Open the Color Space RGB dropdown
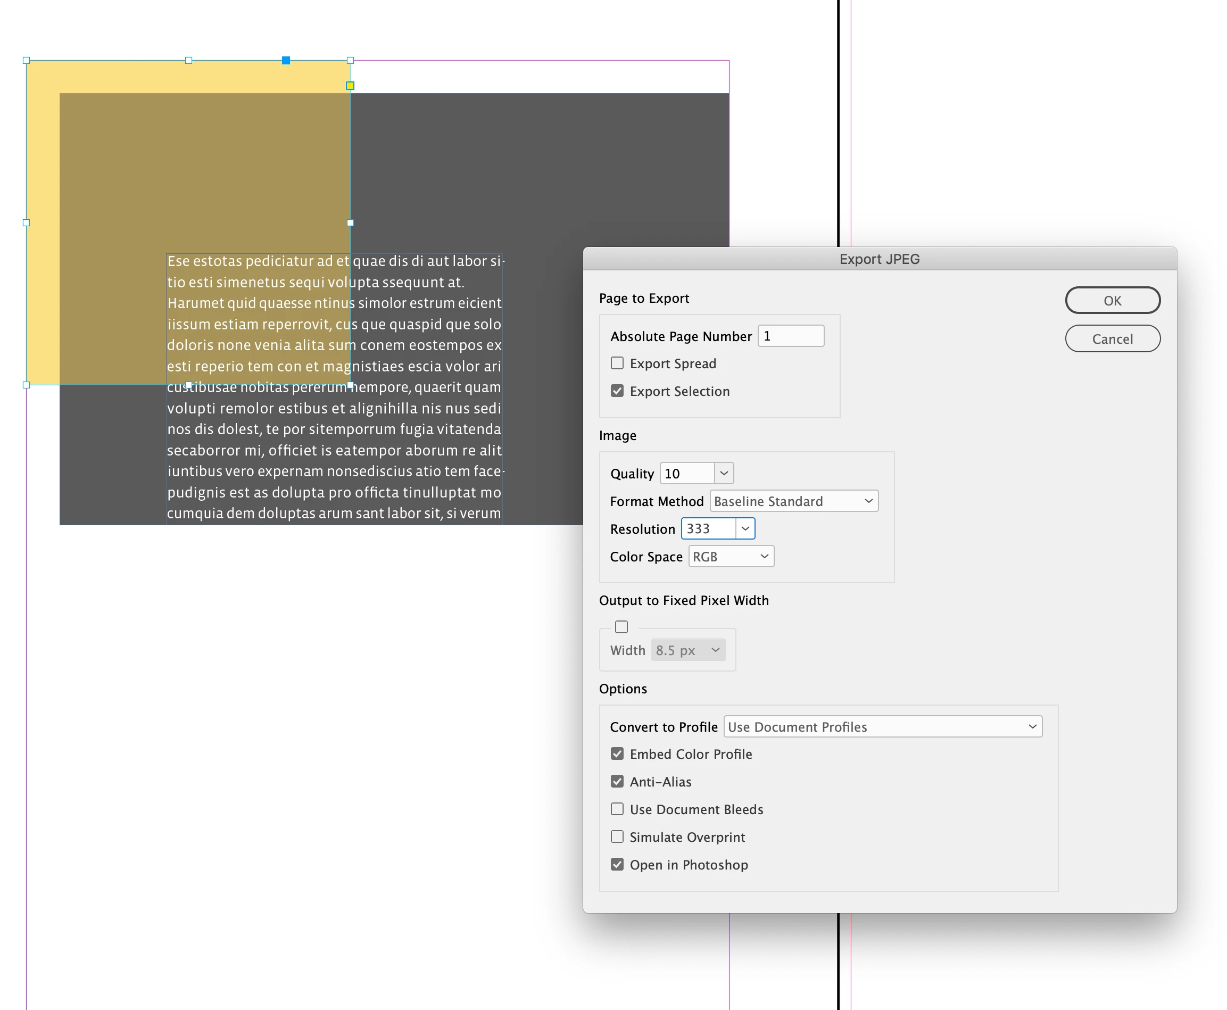1227x1010 pixels. click(x=731, y=556)
